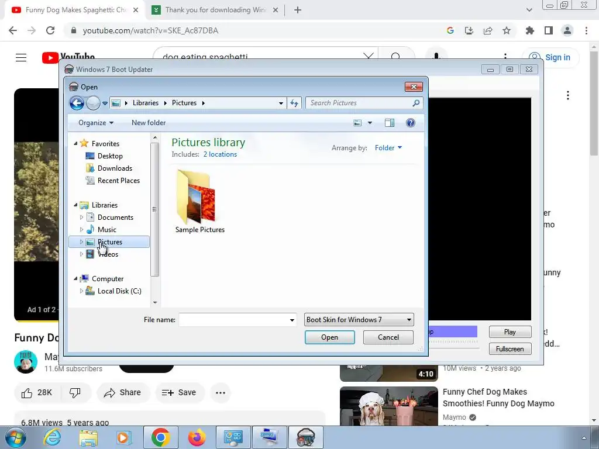Select Desktop under Favorites
The height and width of the screenshot is (449, 599).
tap(110, 156)
